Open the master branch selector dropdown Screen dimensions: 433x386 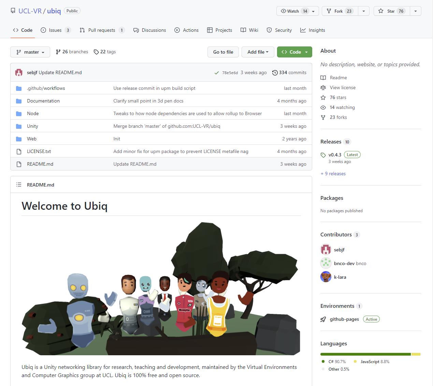[x=30, y=52]
